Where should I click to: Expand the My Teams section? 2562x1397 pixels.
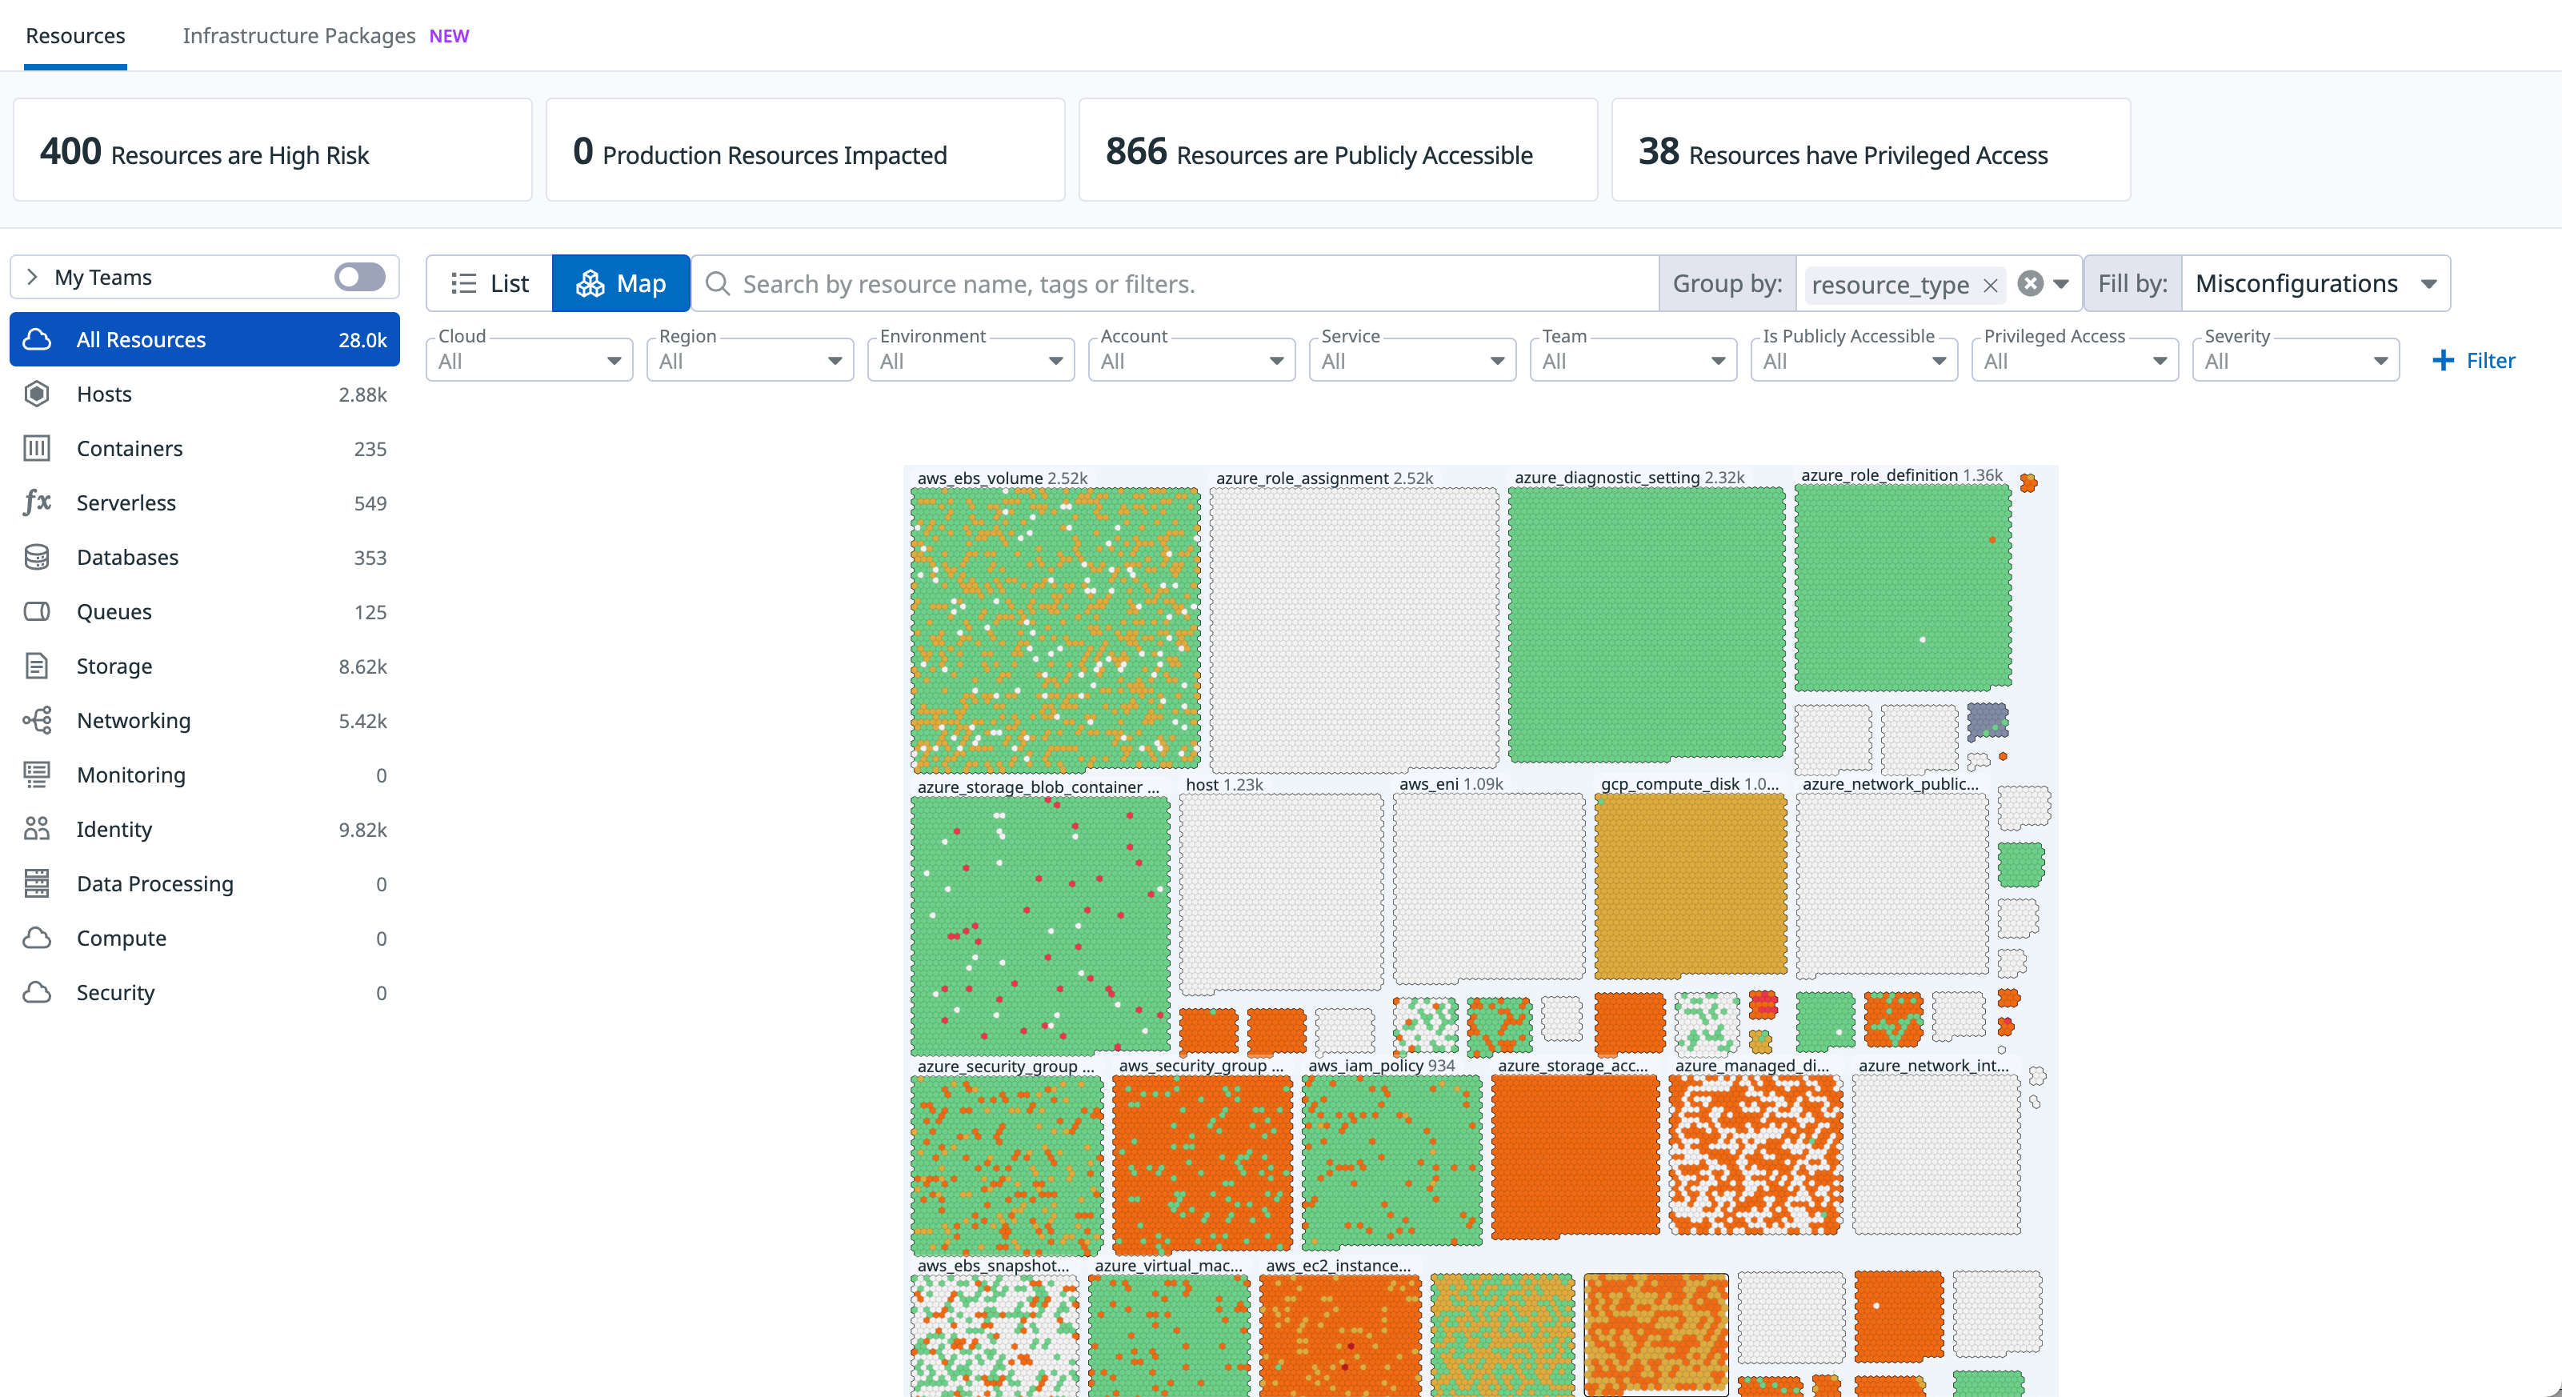(32, 276)
